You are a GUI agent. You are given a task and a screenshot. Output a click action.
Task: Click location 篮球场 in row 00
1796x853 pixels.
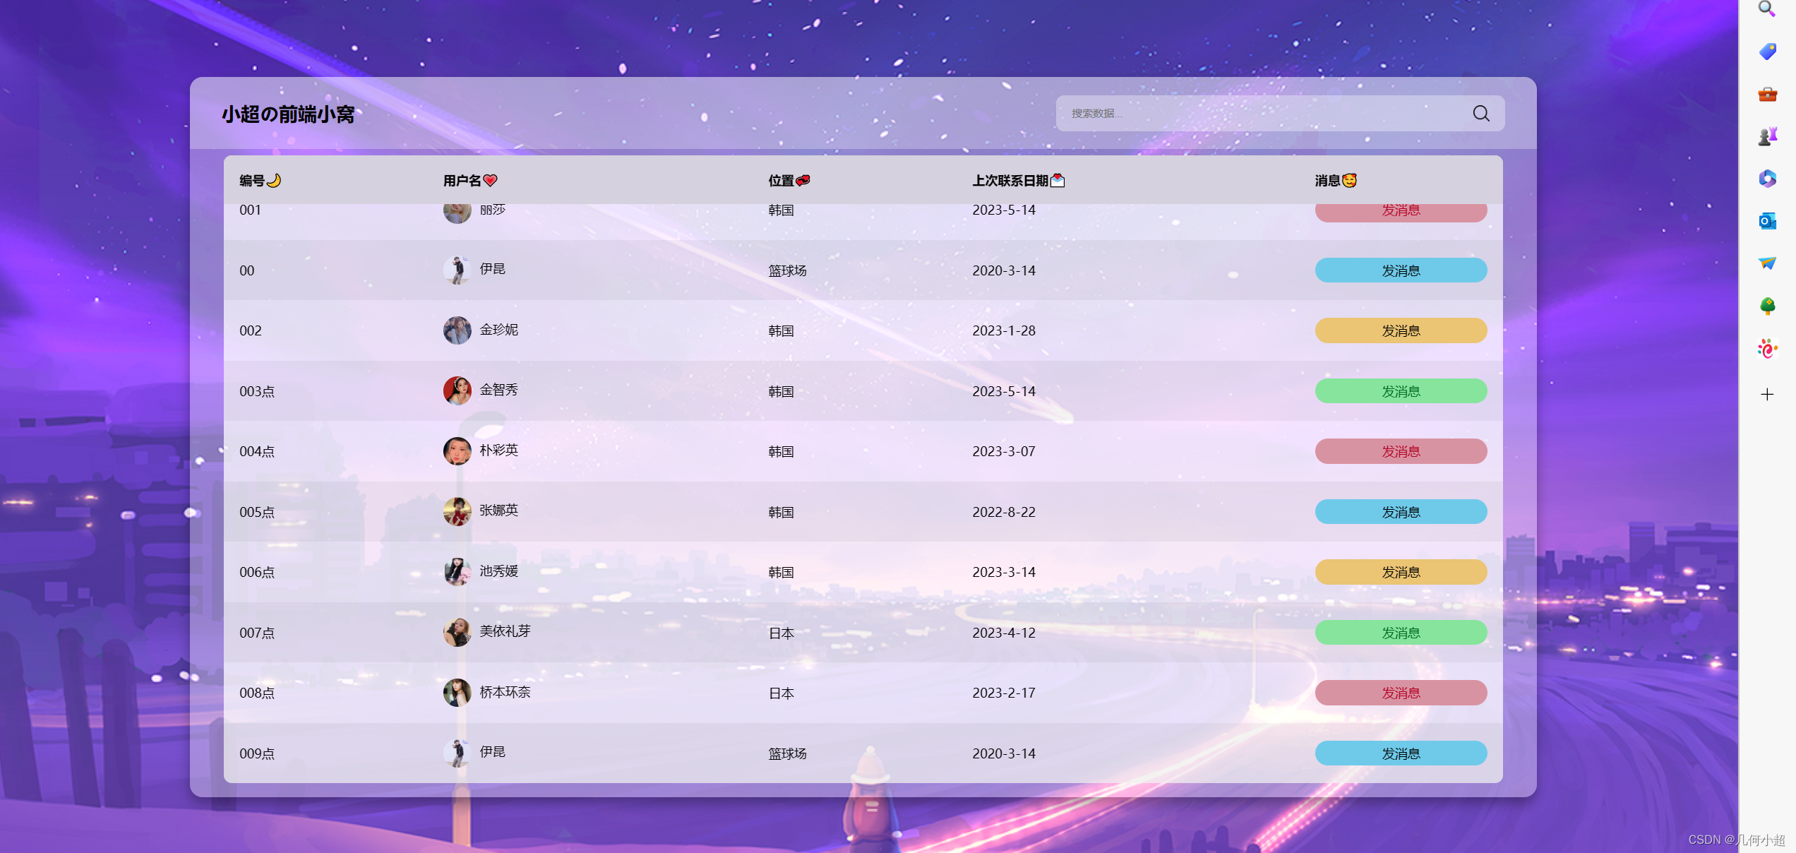click(x=788, y=270)
